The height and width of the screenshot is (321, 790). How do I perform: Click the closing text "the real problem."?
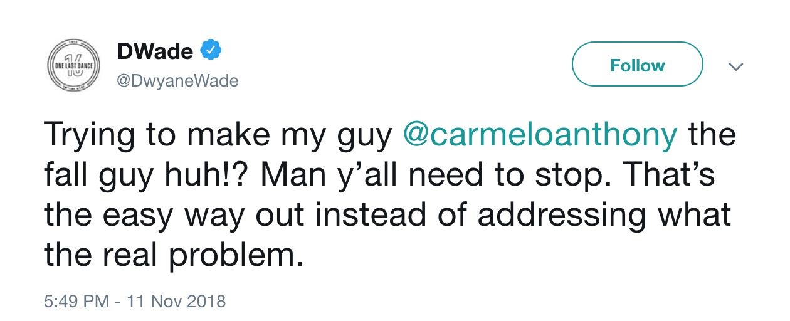point(174,255)
